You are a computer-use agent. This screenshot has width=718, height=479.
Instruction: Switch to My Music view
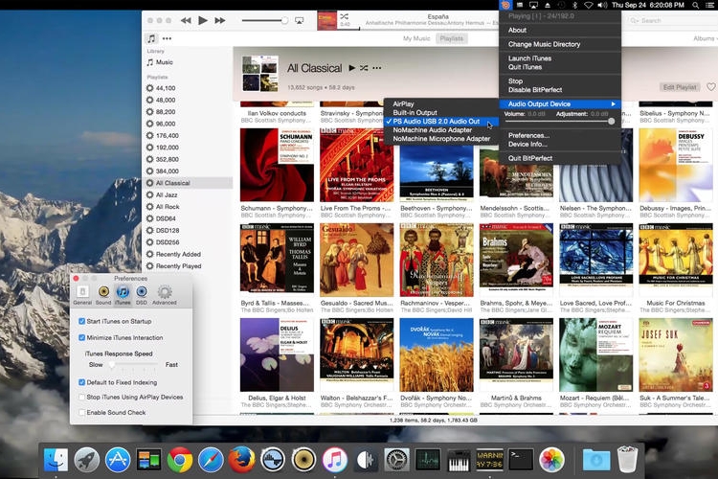click(416, 38)
